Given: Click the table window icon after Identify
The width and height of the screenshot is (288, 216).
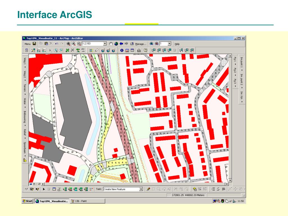Looking at the screenshot, I should click(132, 50).
